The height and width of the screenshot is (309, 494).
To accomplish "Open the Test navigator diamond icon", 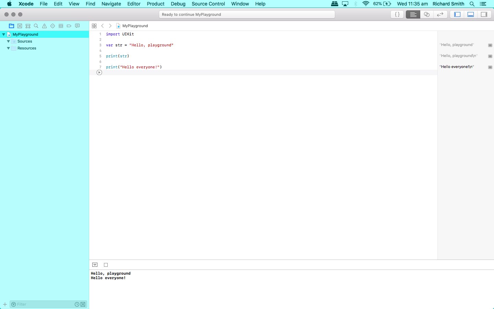I will pos(52,26).
